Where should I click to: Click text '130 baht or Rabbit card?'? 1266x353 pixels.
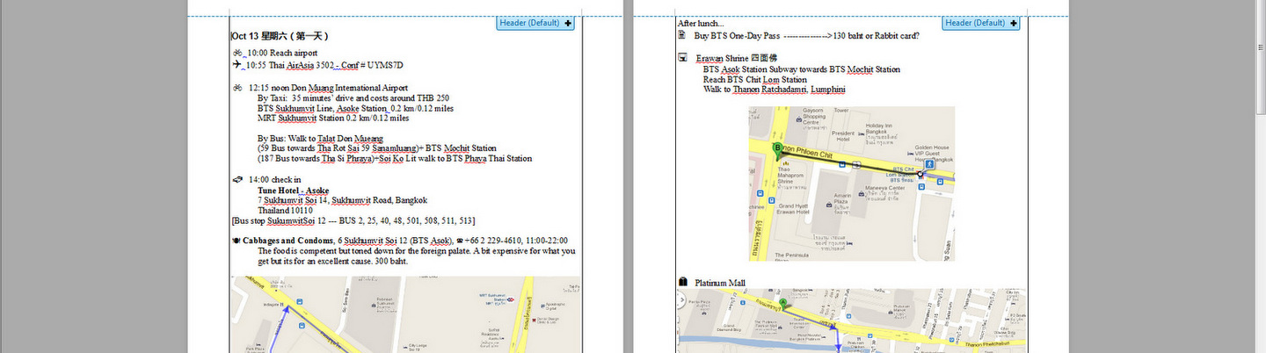tap(877, 35)
